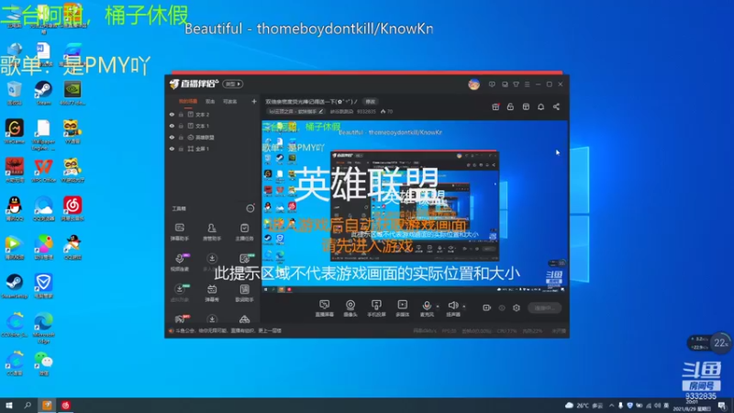Add a 直播弹幕 source
734x413 pixels.
pos(324,308)
